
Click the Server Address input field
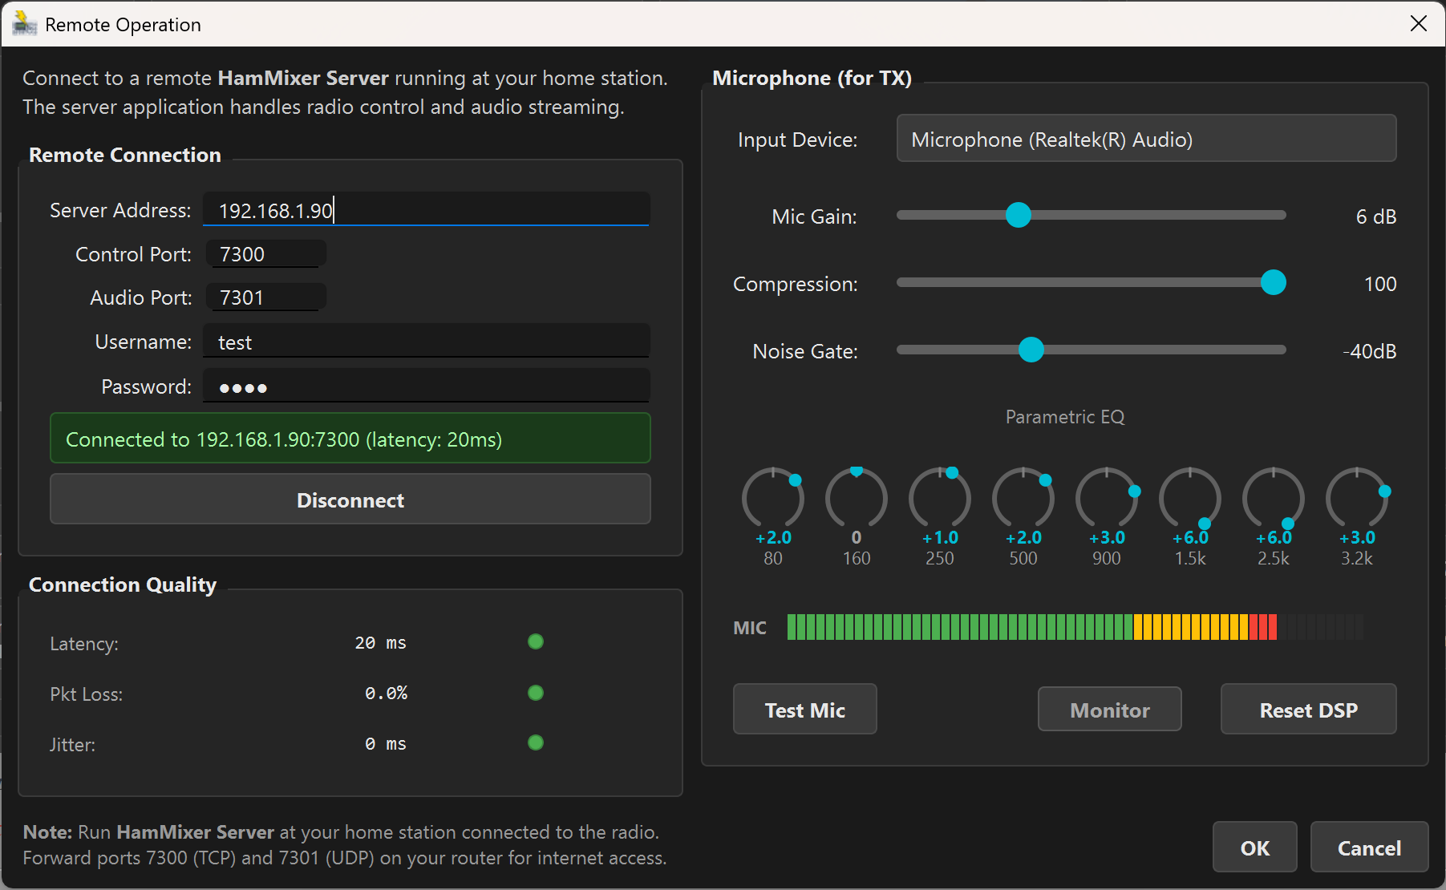(x=426, y=209)
